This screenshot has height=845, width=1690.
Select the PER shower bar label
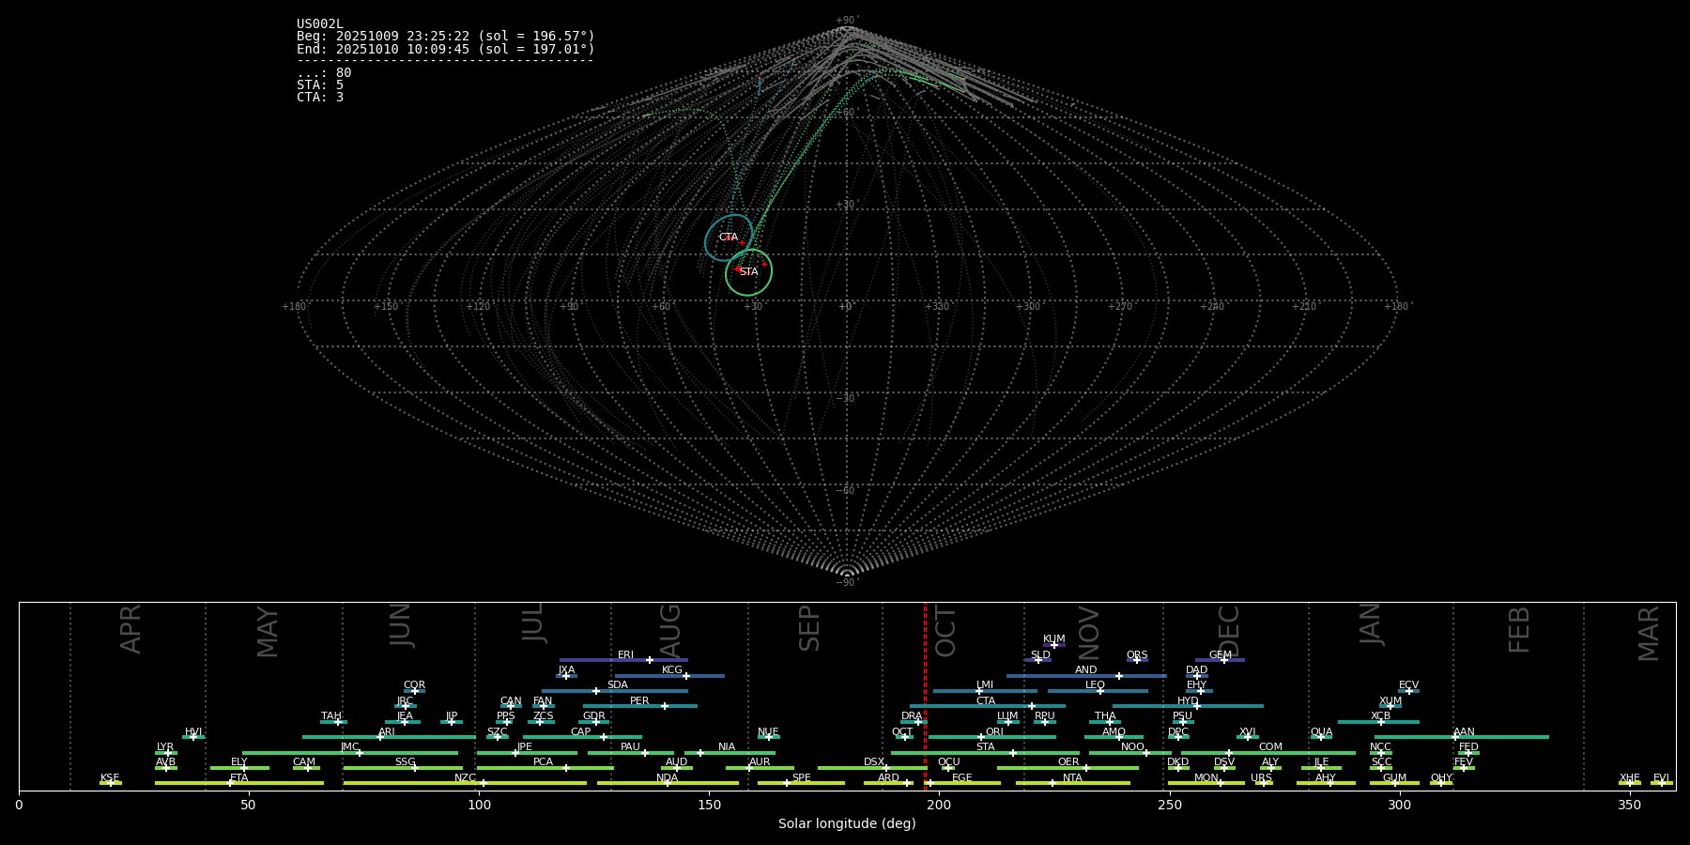[639, 701]
